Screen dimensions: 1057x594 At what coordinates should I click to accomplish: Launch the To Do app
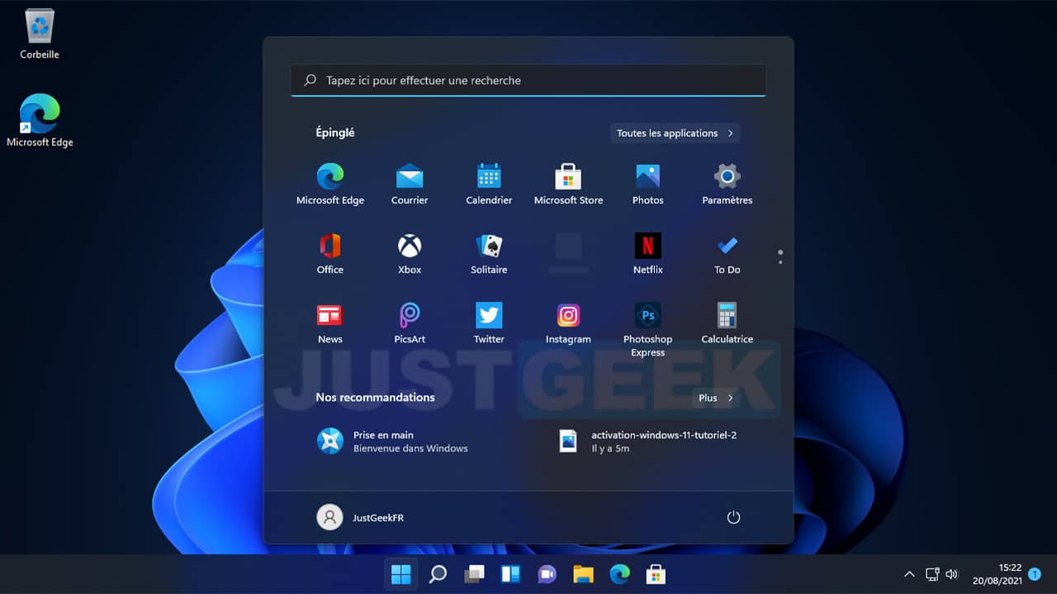pyautogui.click(x=727, y=253)
